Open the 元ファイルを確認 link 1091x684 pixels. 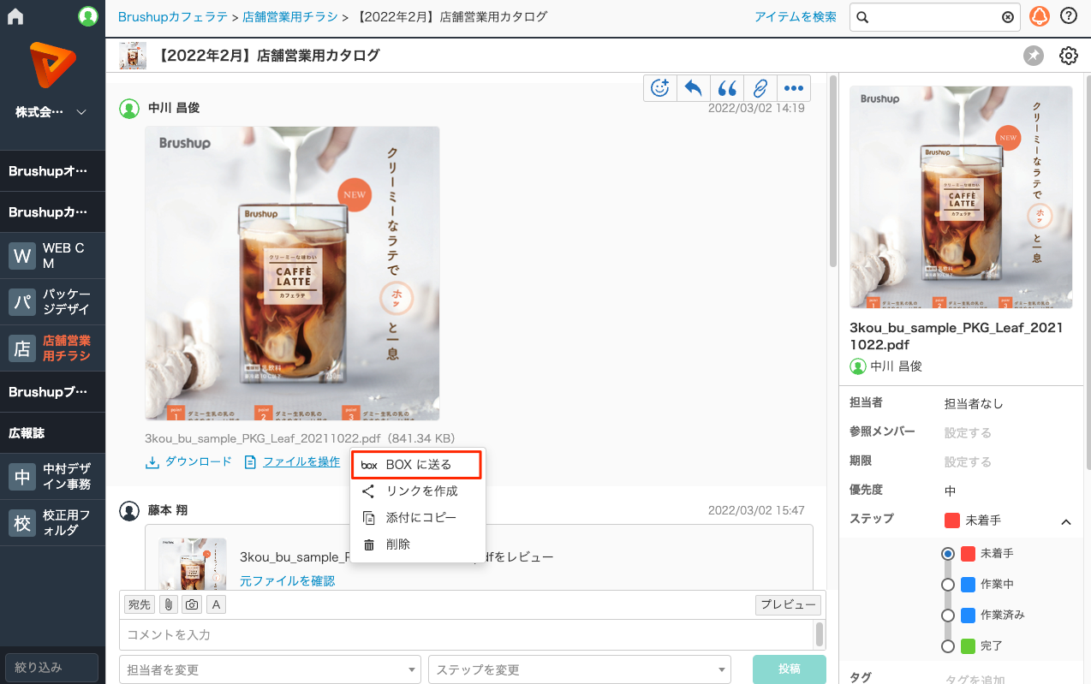point(287,581)
